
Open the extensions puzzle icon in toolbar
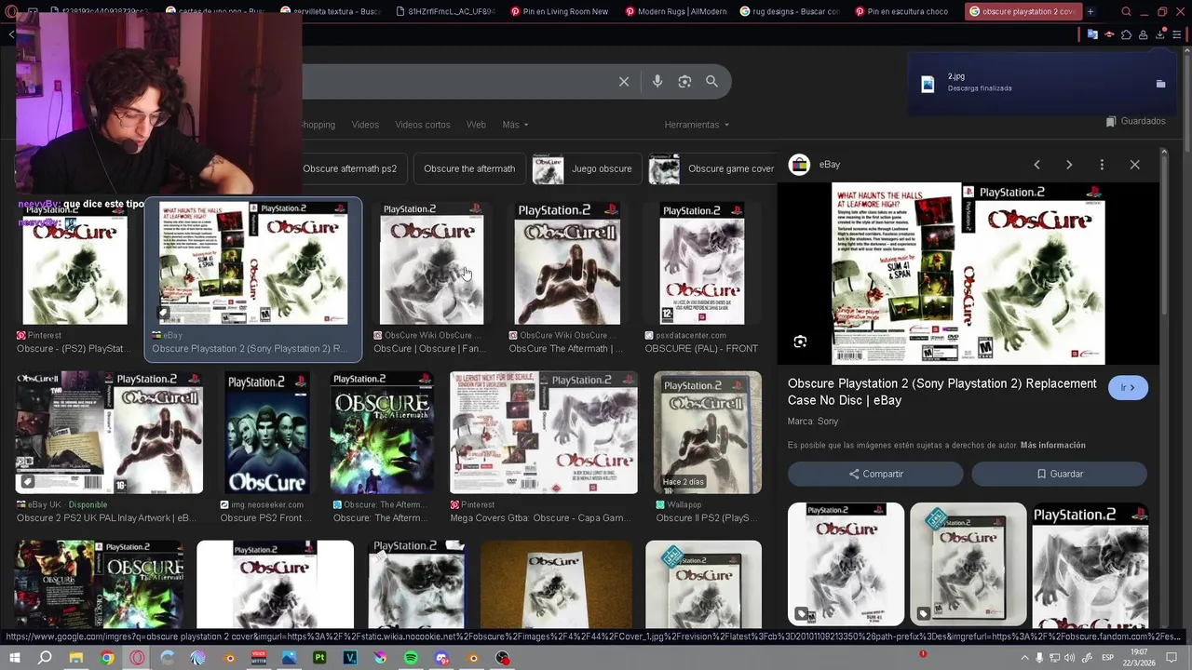[x=1126, y=35]
